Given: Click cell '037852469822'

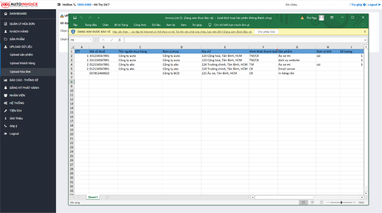Looking at the screenshot, I should (103, 73).
